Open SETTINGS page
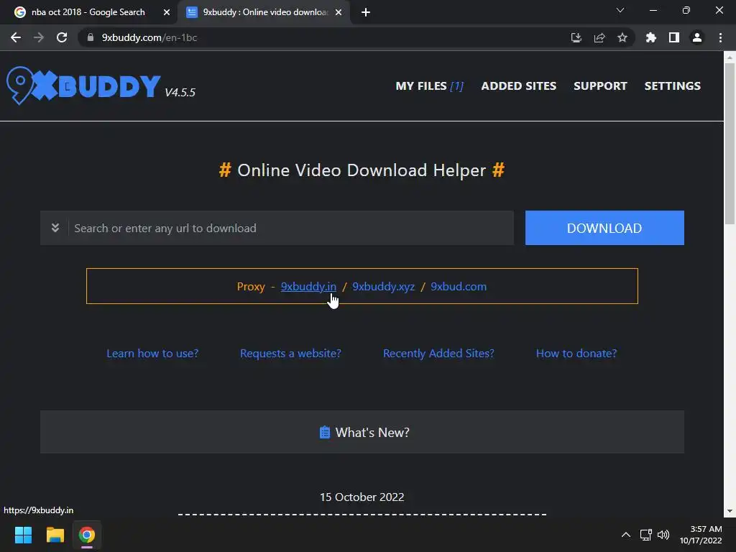 pos(672,86)
